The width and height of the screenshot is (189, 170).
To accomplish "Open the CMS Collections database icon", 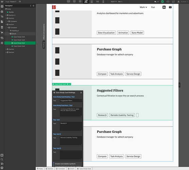I will coord(2,27).
